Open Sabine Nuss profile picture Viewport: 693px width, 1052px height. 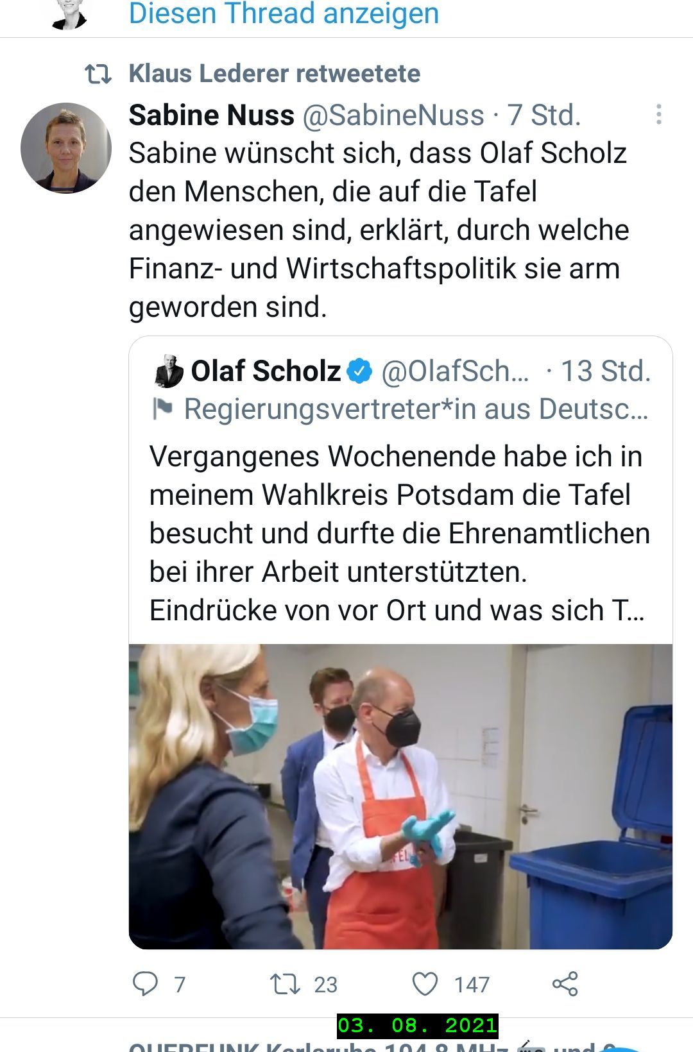[65, 148]
